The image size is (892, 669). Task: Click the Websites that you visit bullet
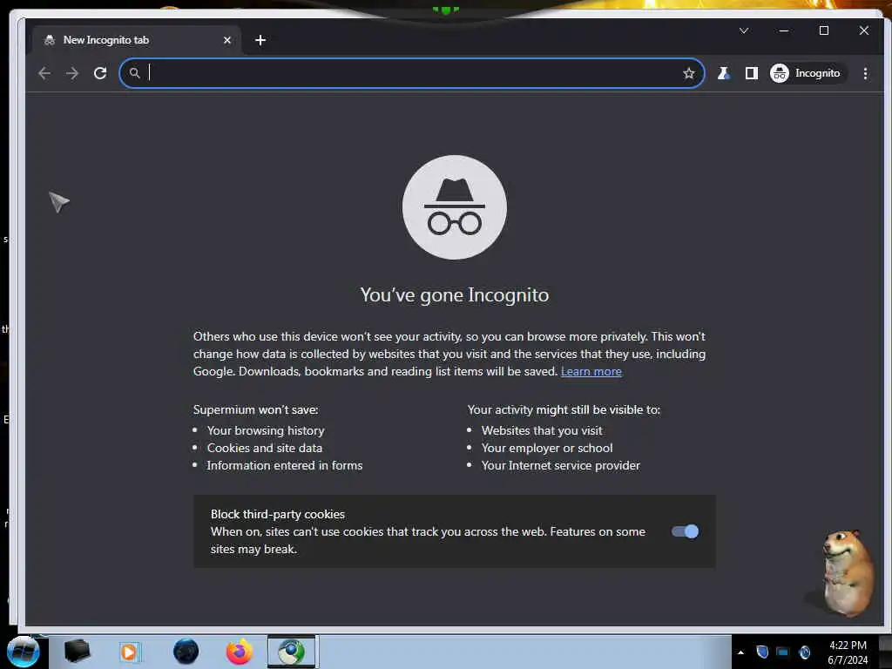[x=542, y=430]
